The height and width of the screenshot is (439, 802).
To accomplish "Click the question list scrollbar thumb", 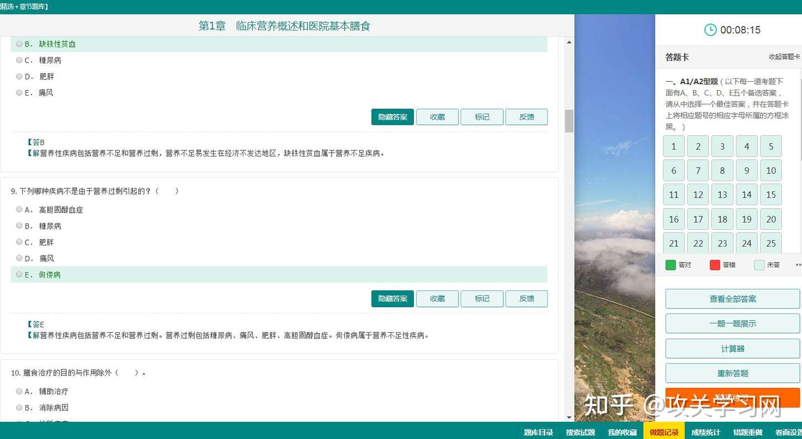I will 569,121.
